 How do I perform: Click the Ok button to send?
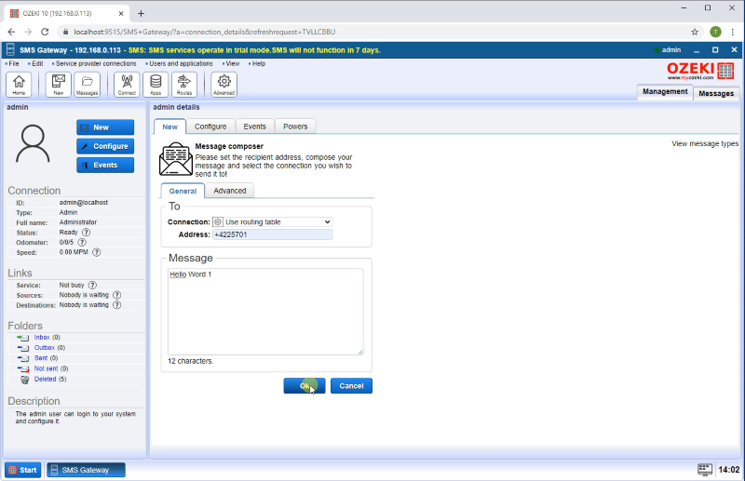click(305, 385)
